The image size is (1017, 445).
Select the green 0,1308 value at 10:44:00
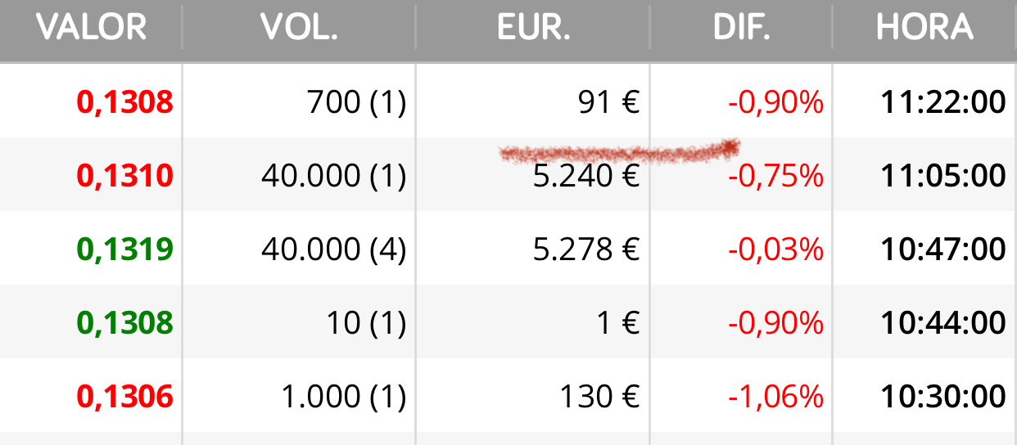(x=125, y=323)
